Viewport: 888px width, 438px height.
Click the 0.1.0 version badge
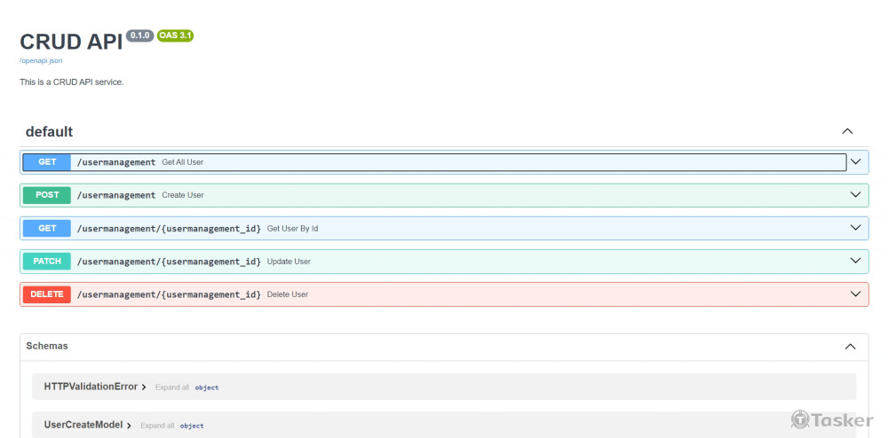pyautogui.click(x=140, y=35)
